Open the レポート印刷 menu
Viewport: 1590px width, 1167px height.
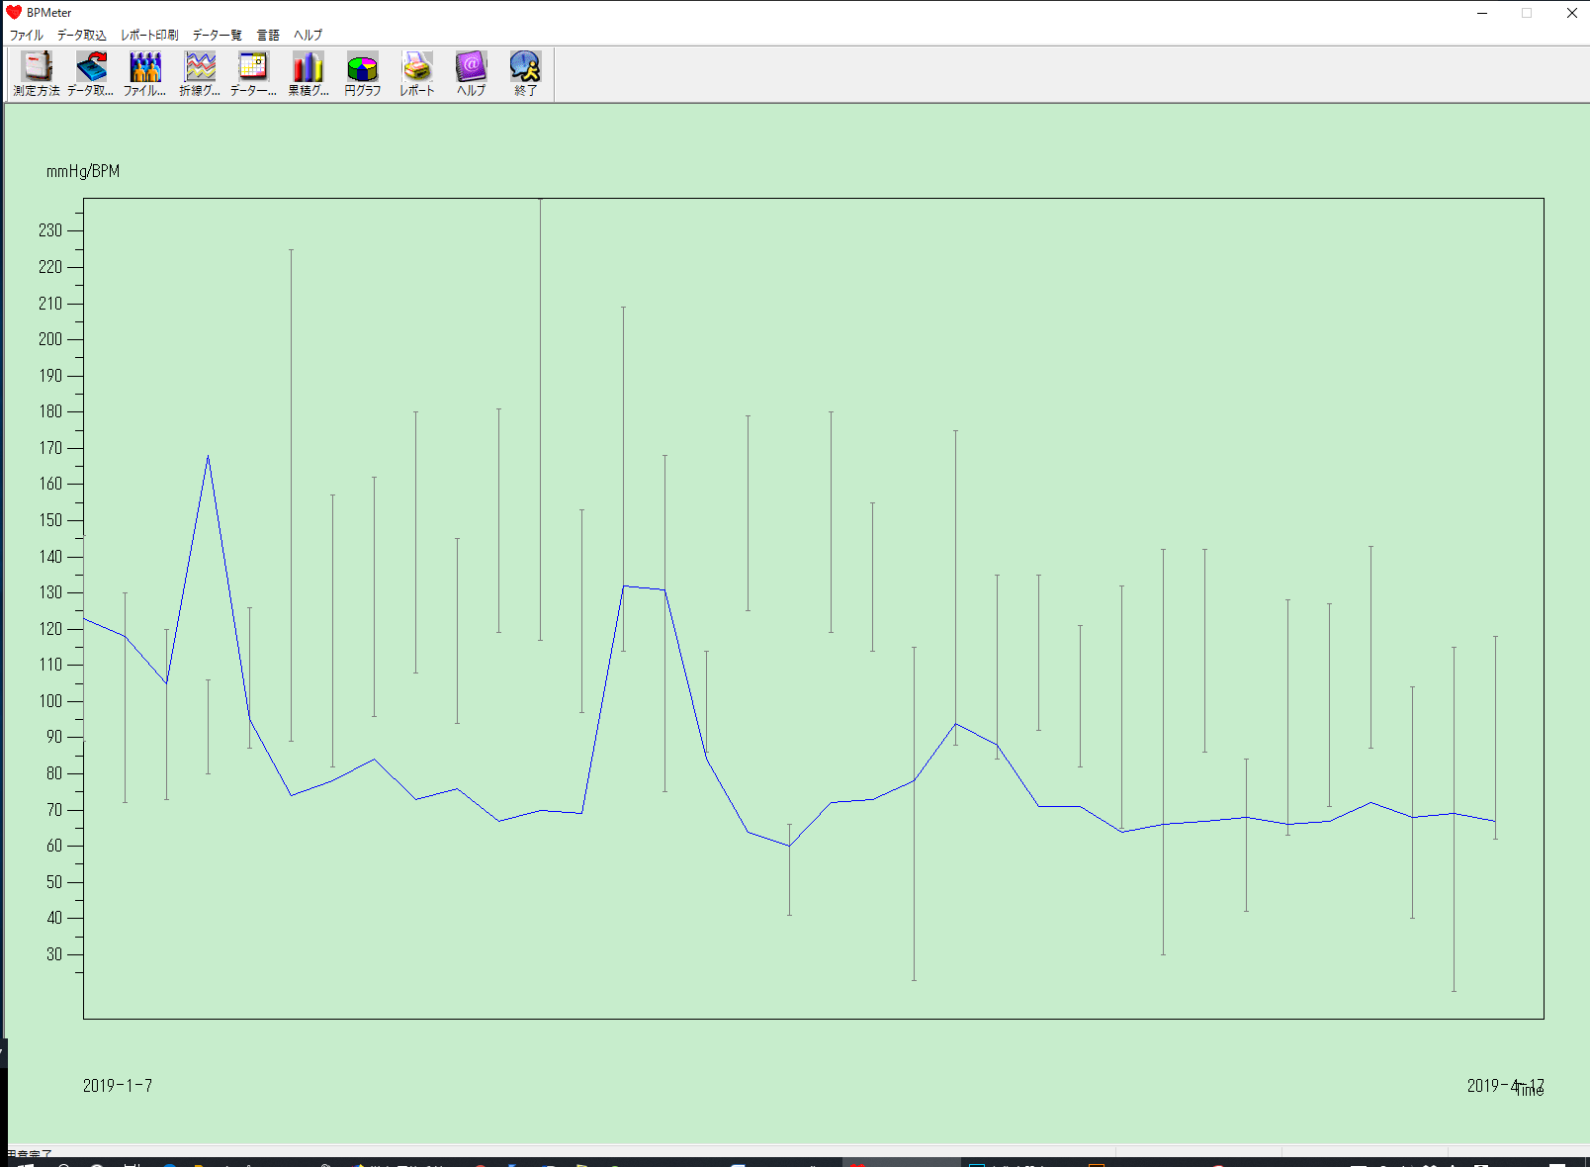pyautogui.click(x=149, y=35)
